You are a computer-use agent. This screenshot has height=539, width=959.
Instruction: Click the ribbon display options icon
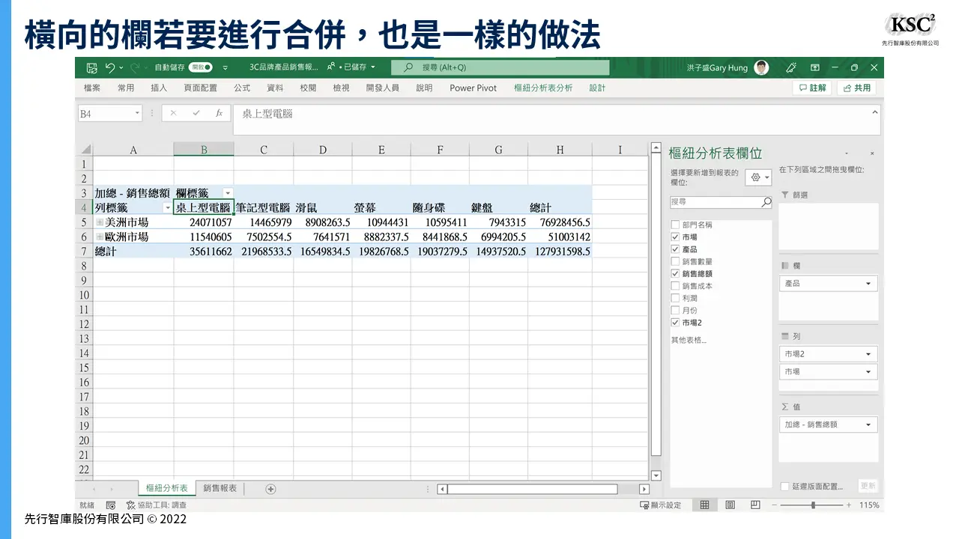click(815, 67)
